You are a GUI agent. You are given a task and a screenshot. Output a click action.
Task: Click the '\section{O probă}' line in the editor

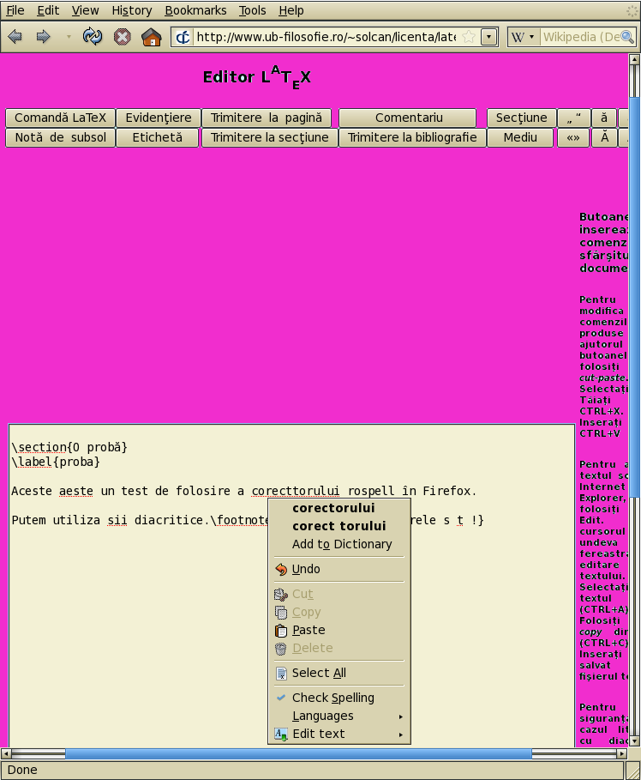(69, 447)
